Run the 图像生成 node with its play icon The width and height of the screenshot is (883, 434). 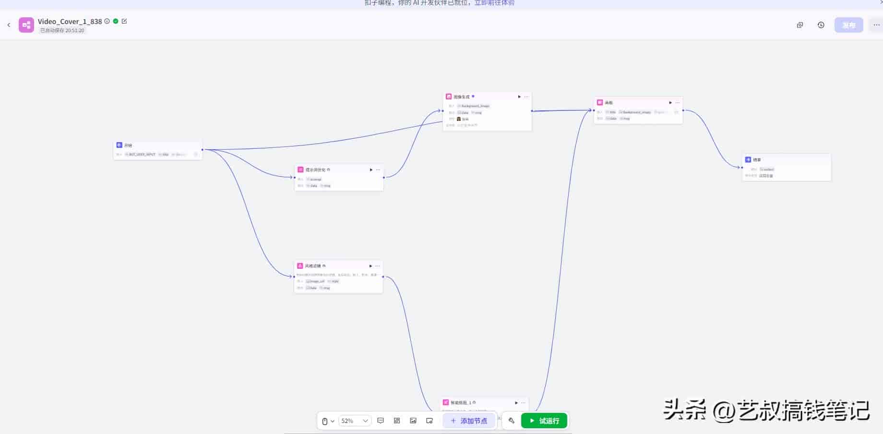tap(519, 96)
